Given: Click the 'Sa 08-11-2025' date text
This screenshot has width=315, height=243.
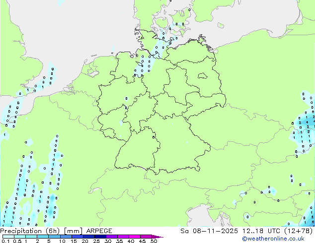Looking at the screenshot, I should 209,231.
